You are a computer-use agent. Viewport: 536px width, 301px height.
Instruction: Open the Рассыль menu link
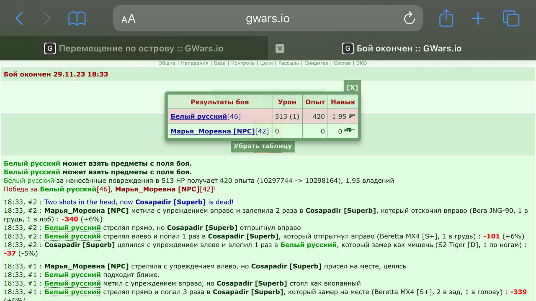pyautogui.click(x=289, y=63)
